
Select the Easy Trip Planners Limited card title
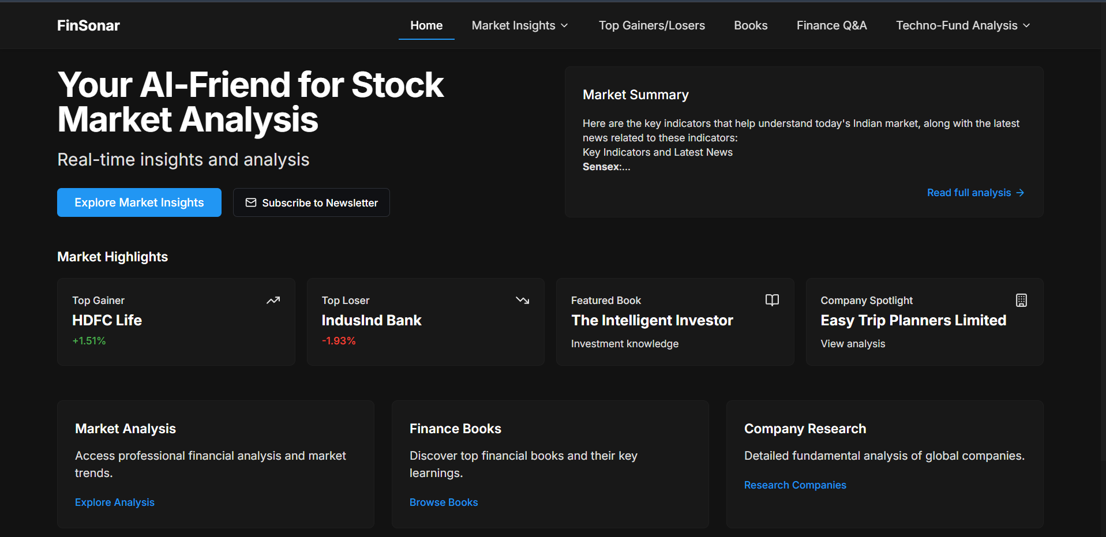pyautogui.click(x=913, y=320)
